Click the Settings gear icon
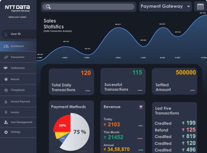The height and width of the screenshot is (153, 207). pos(6,132)
